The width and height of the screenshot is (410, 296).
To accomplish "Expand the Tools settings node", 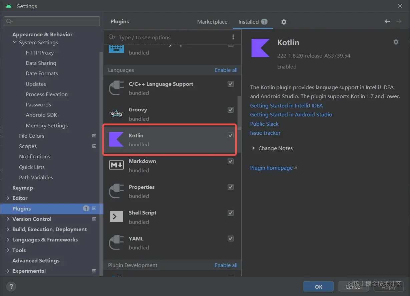I will pyautogui.click(x=8, y=250).
